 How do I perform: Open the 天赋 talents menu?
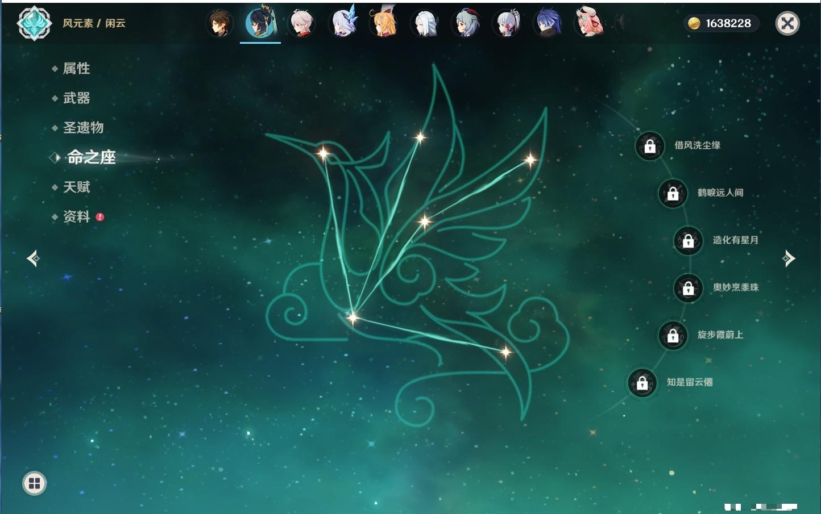point(76,187)
